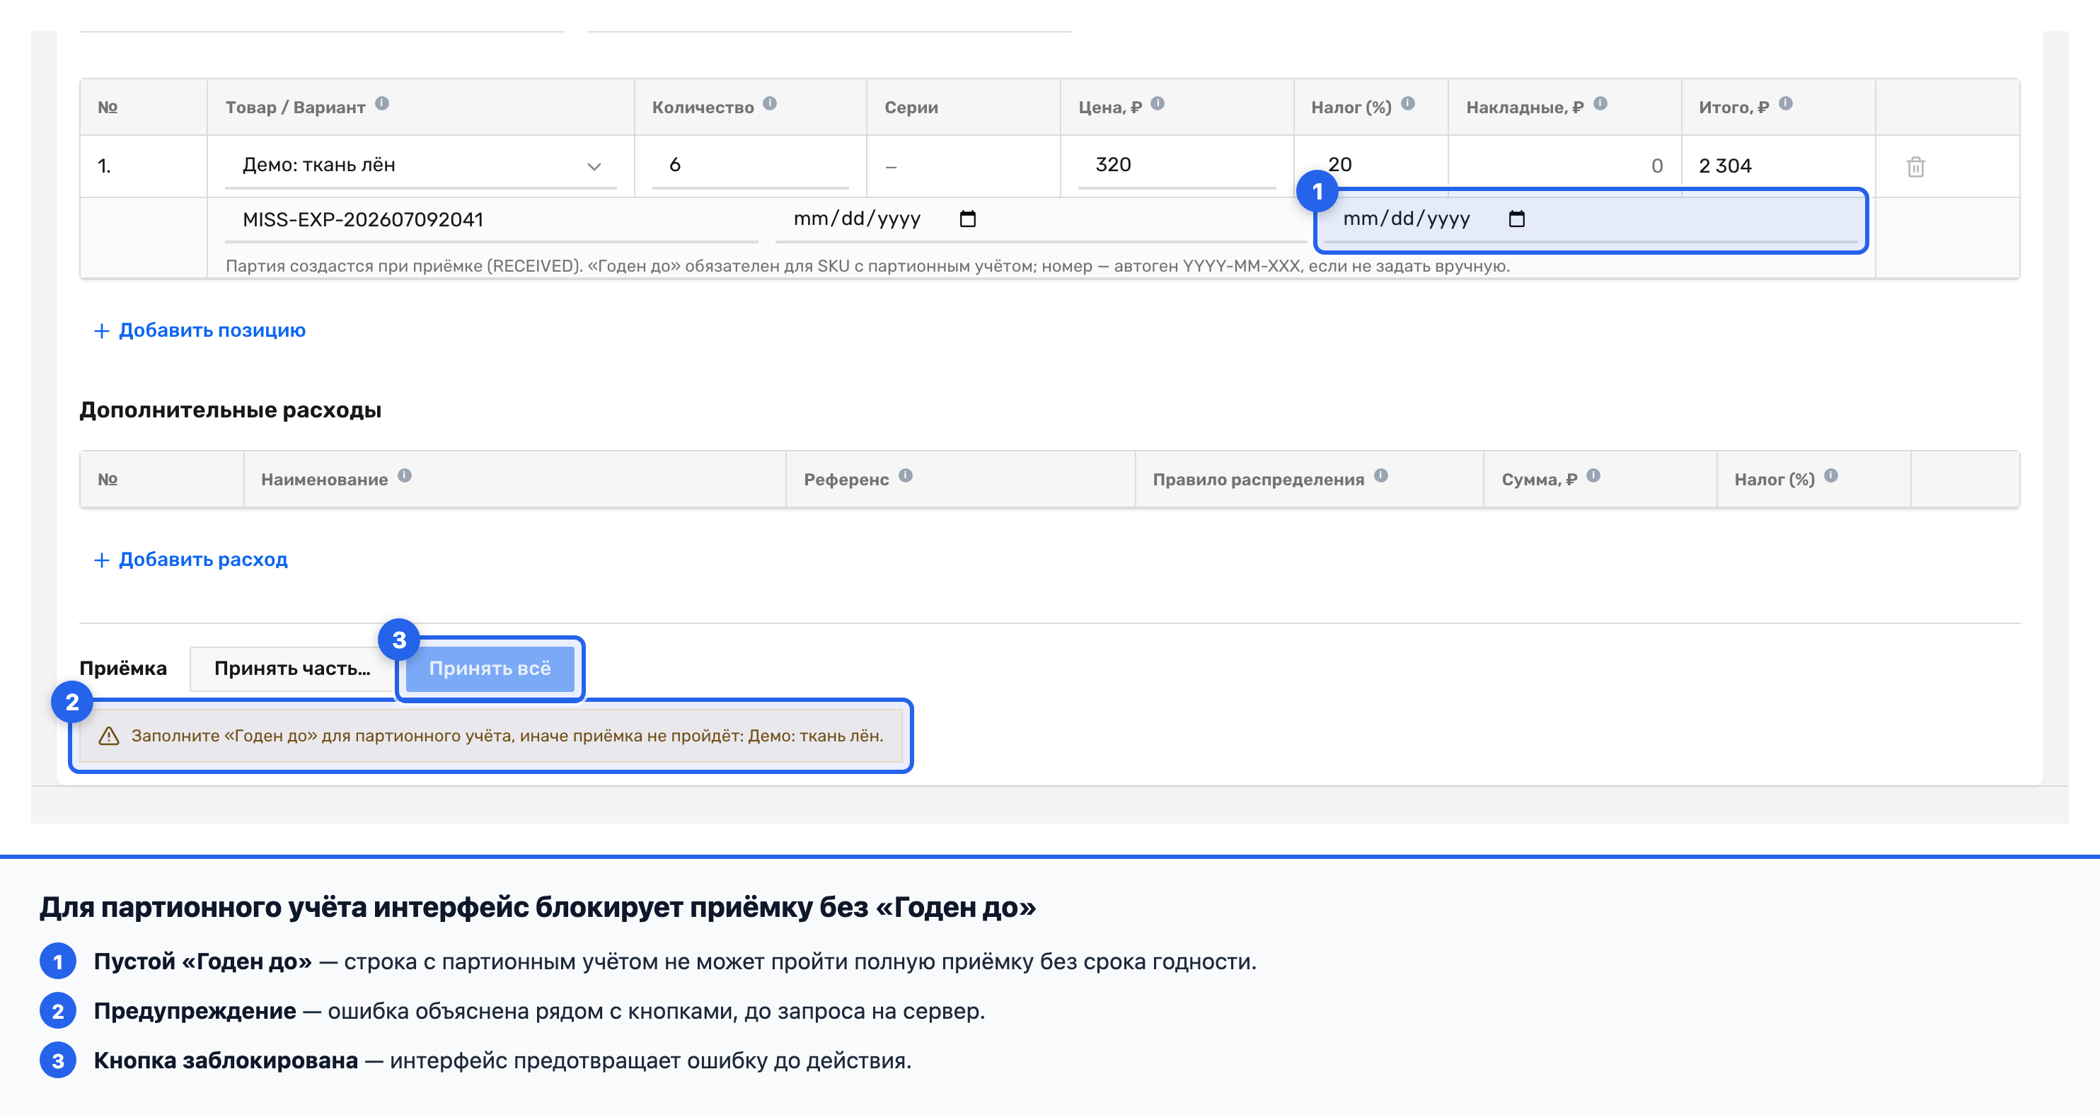This screenshot has height=1115, width=2100.
Task: Expand the Демо: ткань лён product dropdown
Action: point(421,166)
